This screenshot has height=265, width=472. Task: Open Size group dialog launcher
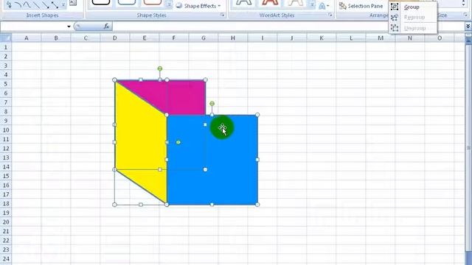pyautogui.click(x=465, y=15)
